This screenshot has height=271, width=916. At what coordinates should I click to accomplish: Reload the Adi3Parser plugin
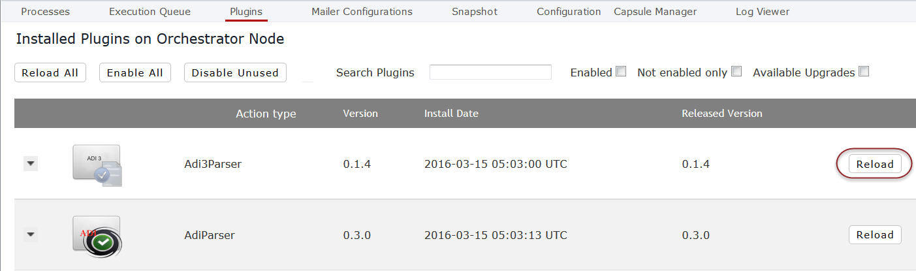875,164
